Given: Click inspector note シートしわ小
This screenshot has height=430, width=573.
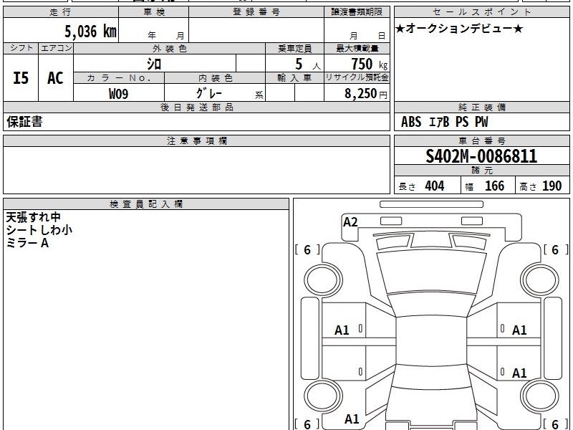Looking at the screenshot, I should click(x=39, y=230).
